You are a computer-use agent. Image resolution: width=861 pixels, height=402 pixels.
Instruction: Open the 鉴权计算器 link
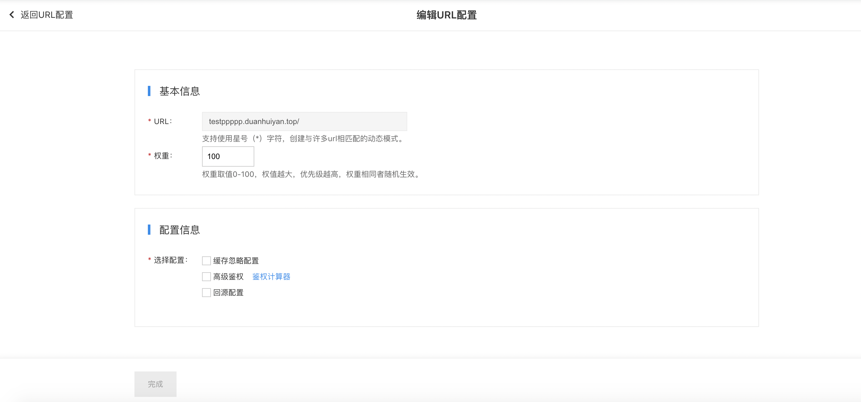click(x=271, y=277)
